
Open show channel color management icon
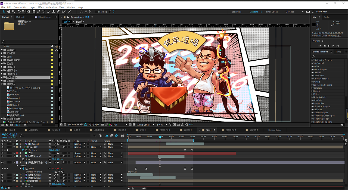pyautogui.click(x=110, y=125)
